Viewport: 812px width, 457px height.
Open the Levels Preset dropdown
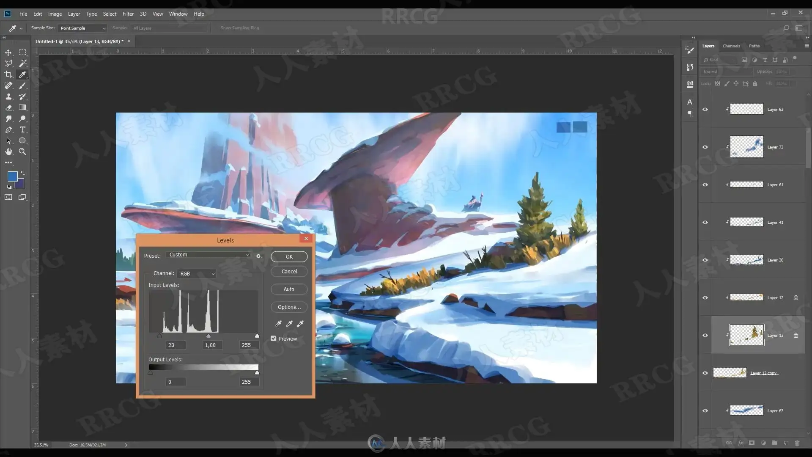coord(209,255)
